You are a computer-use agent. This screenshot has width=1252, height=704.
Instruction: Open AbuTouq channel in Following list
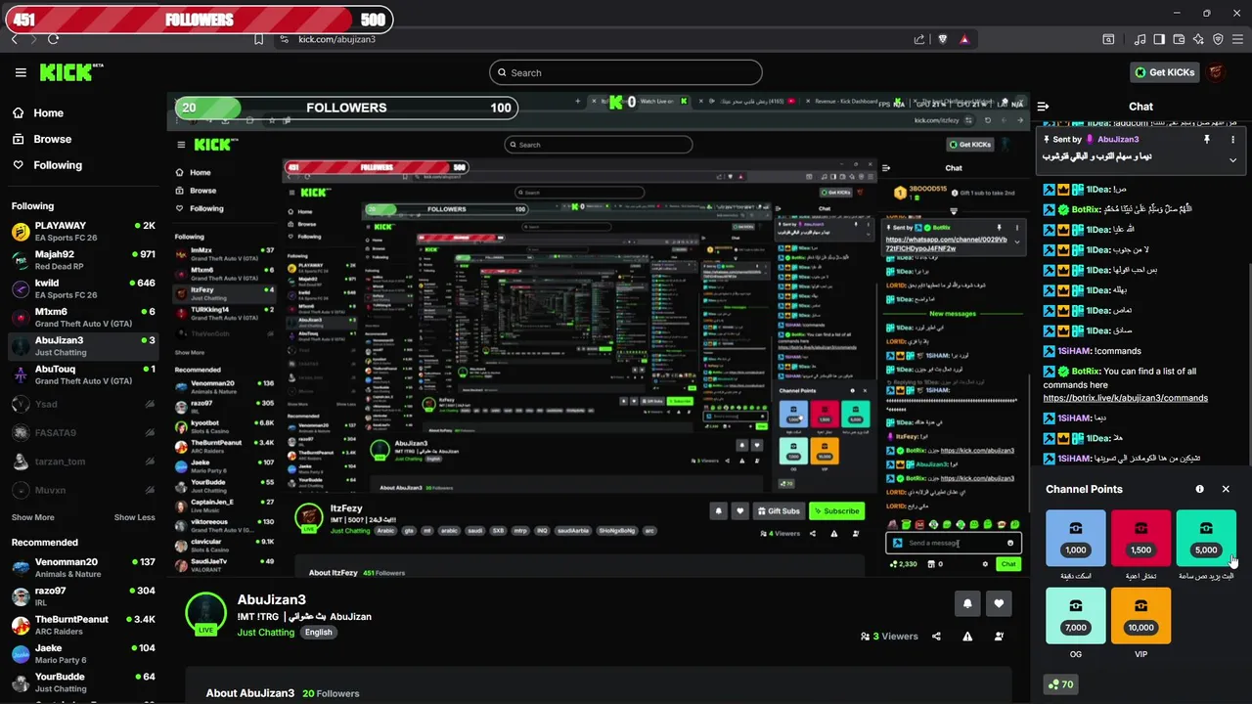pyautogui.click(x=83, y=374)
